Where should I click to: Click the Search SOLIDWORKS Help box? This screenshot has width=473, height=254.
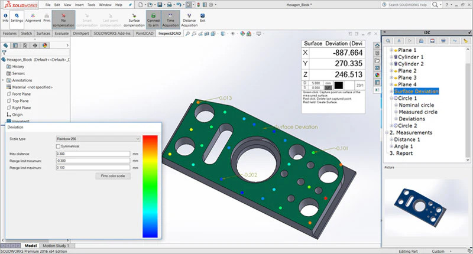[x=406, y=5]
